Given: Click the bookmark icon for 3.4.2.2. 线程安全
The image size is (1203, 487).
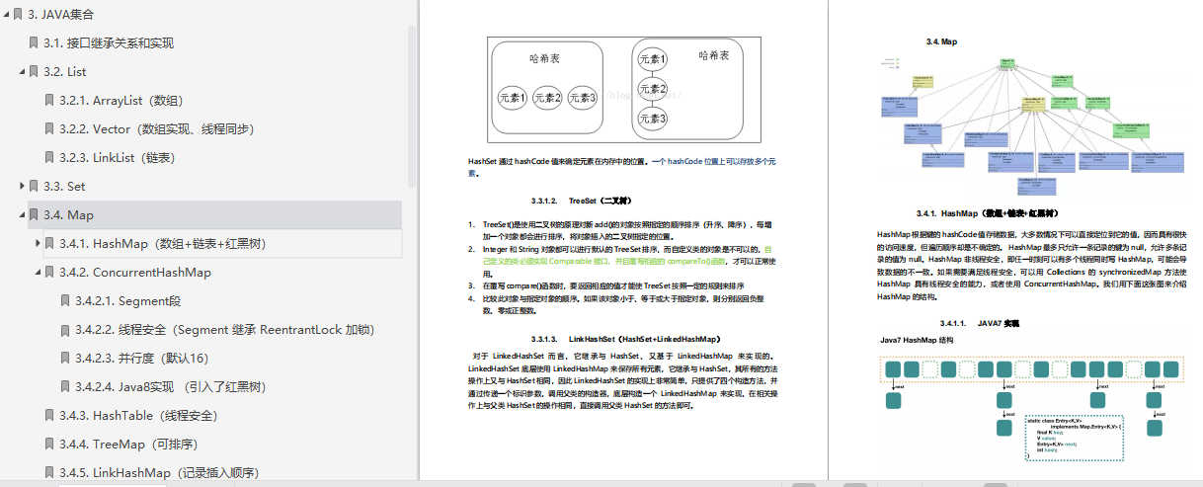Looking at the screenshot, I should (x=65, y=329).
